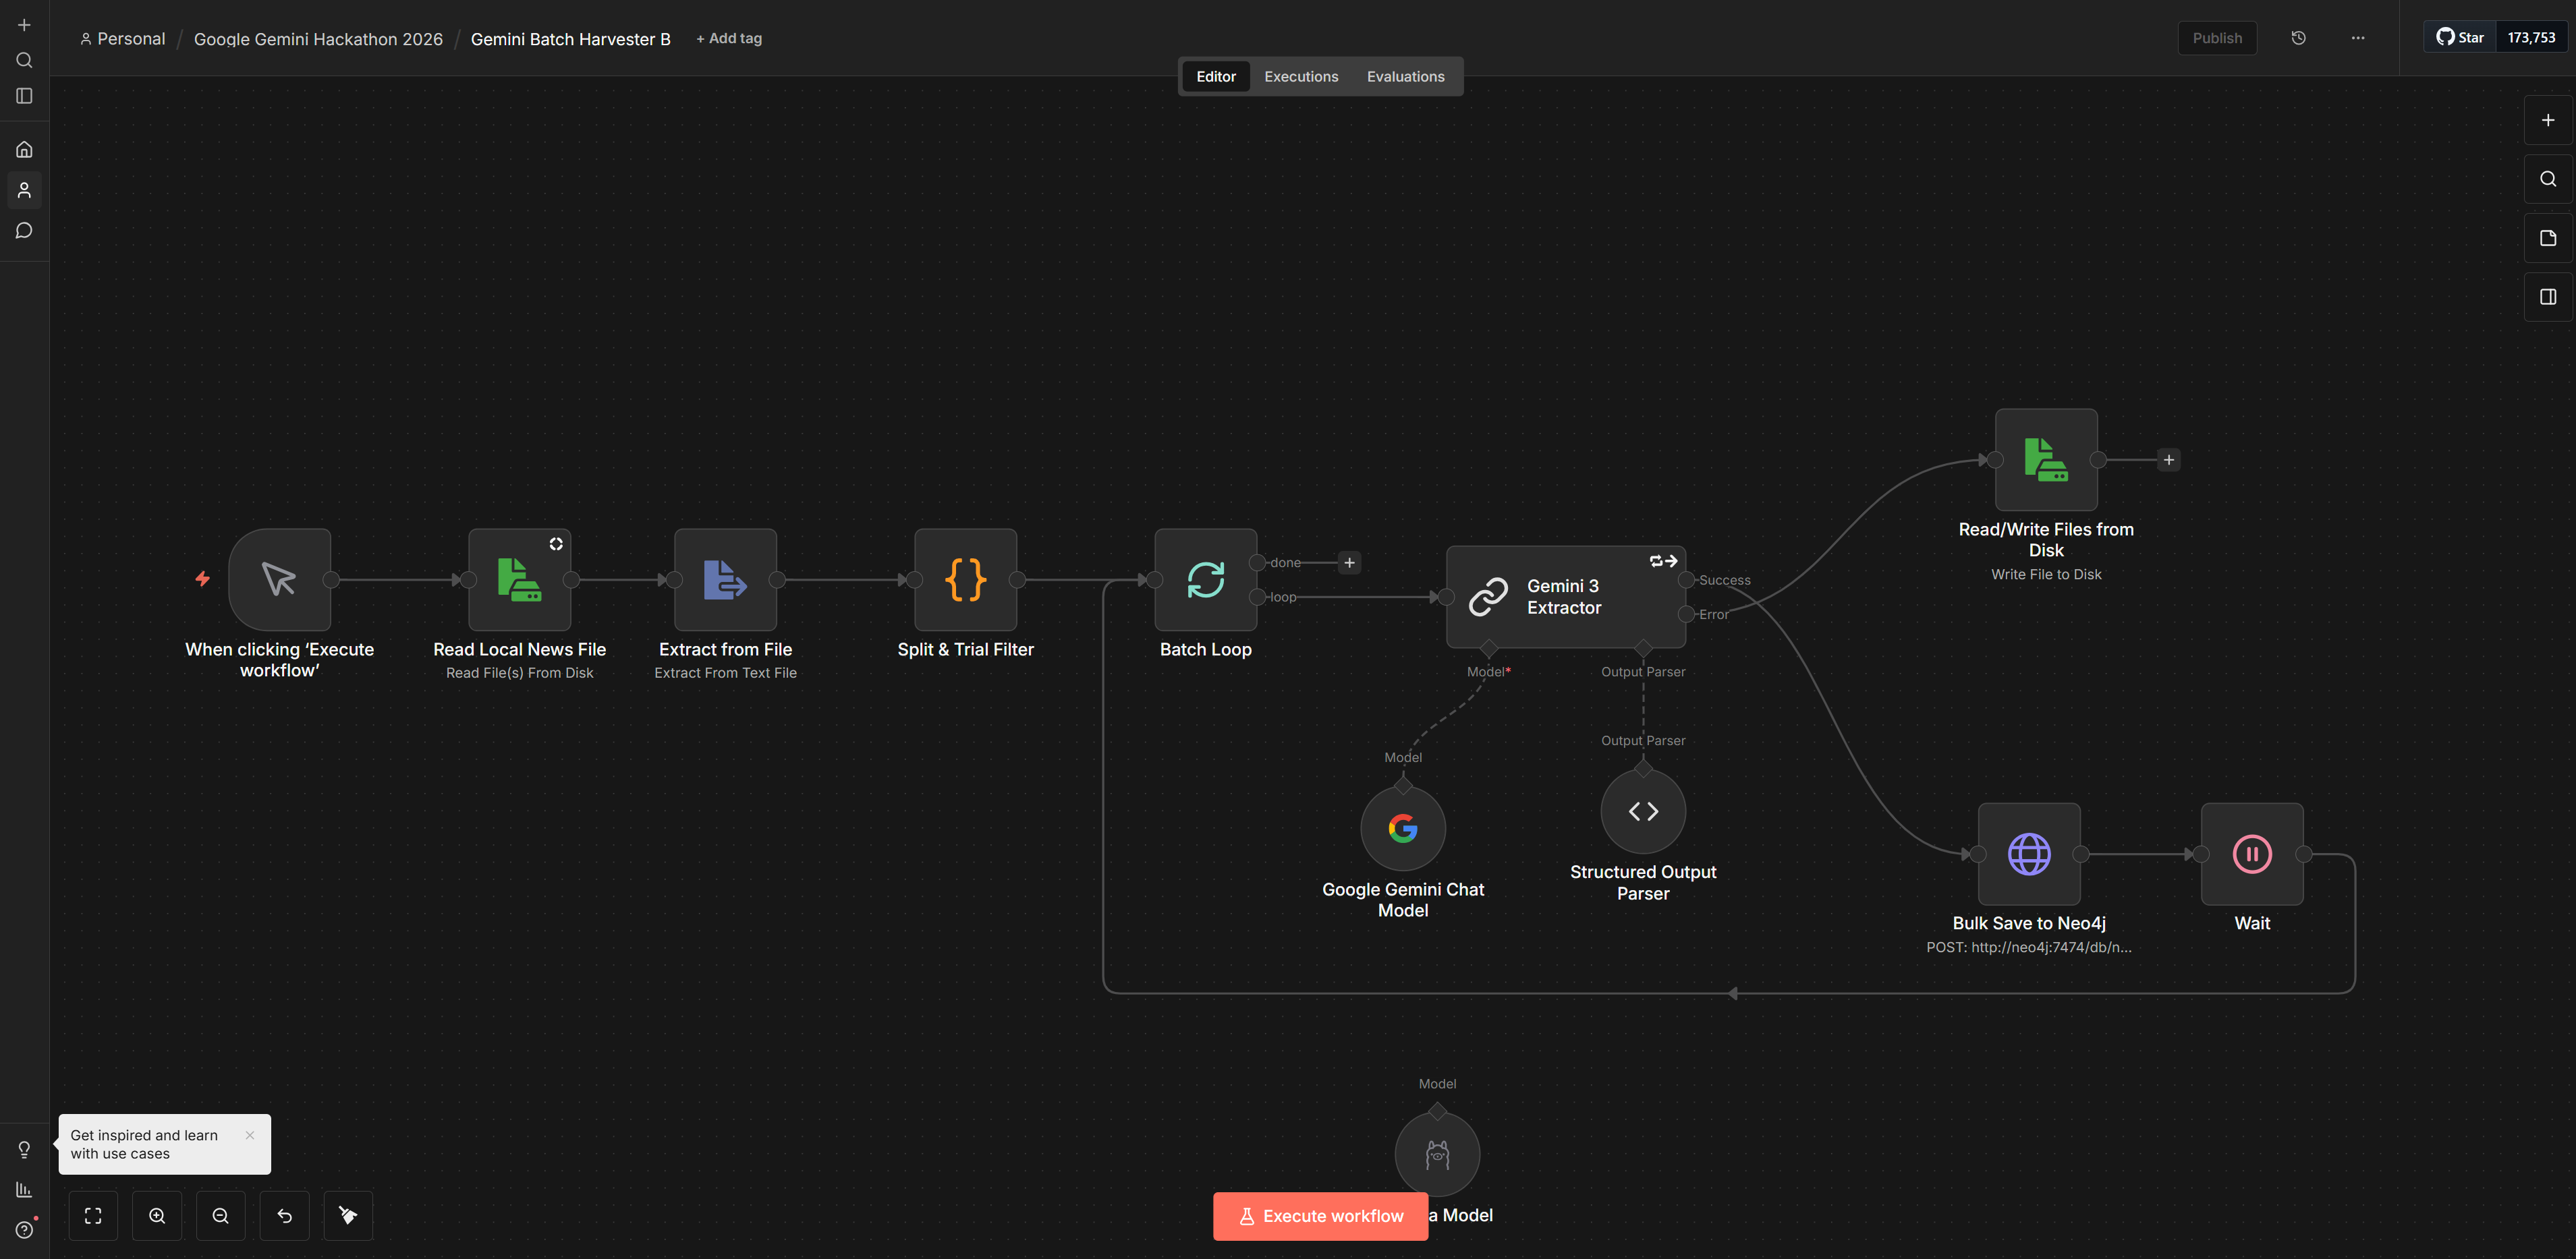Viewport: 2576px width, 1259px height.
Task: Switch to the Evaluations tab
Action: click(1405, 76)
